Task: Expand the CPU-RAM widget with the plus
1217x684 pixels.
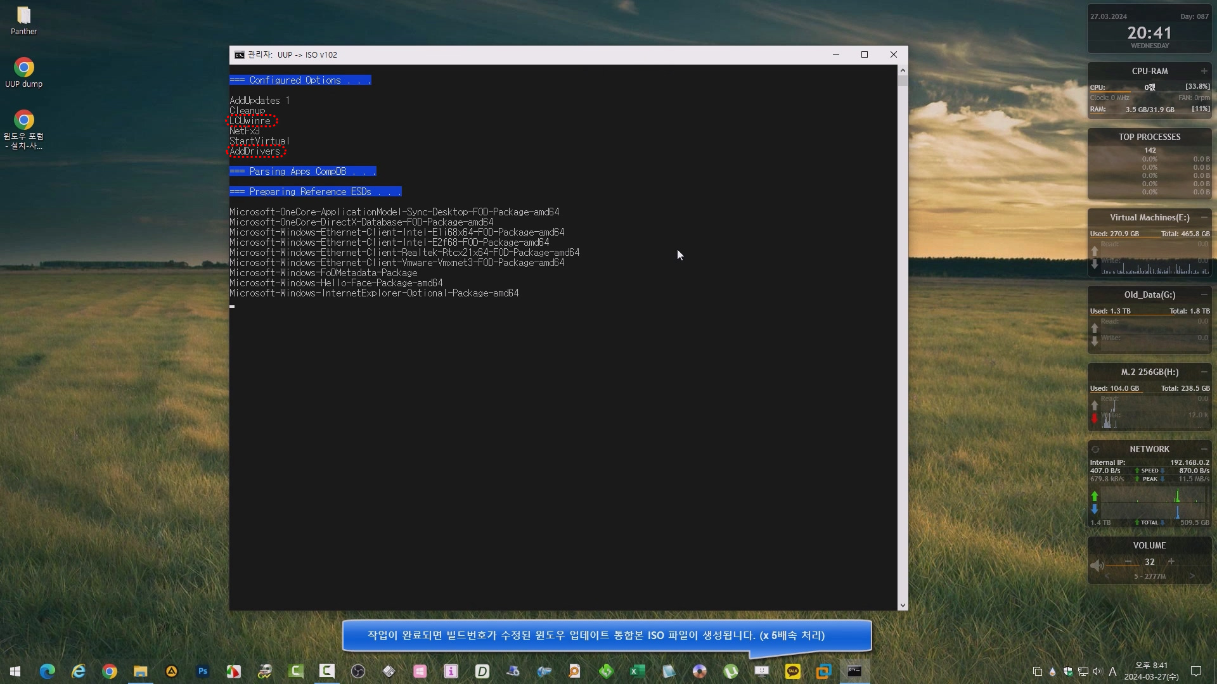Action: pos(1204,71)
